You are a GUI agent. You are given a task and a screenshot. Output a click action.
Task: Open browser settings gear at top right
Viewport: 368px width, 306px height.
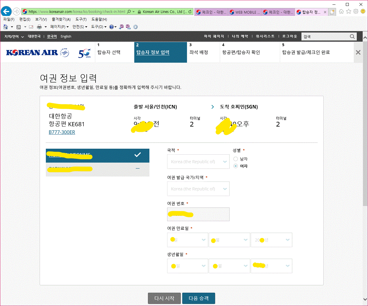pyautogui.click(x=356, y=11)
